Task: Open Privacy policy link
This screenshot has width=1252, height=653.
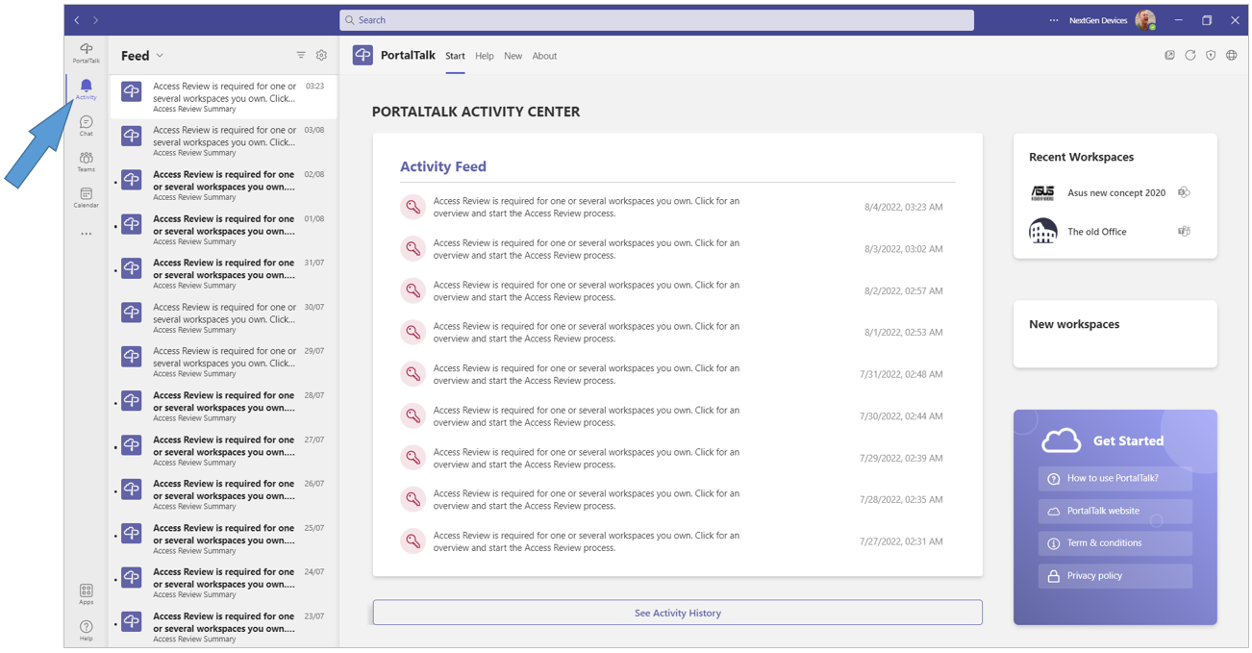Action: click(x=1114, y=576)
